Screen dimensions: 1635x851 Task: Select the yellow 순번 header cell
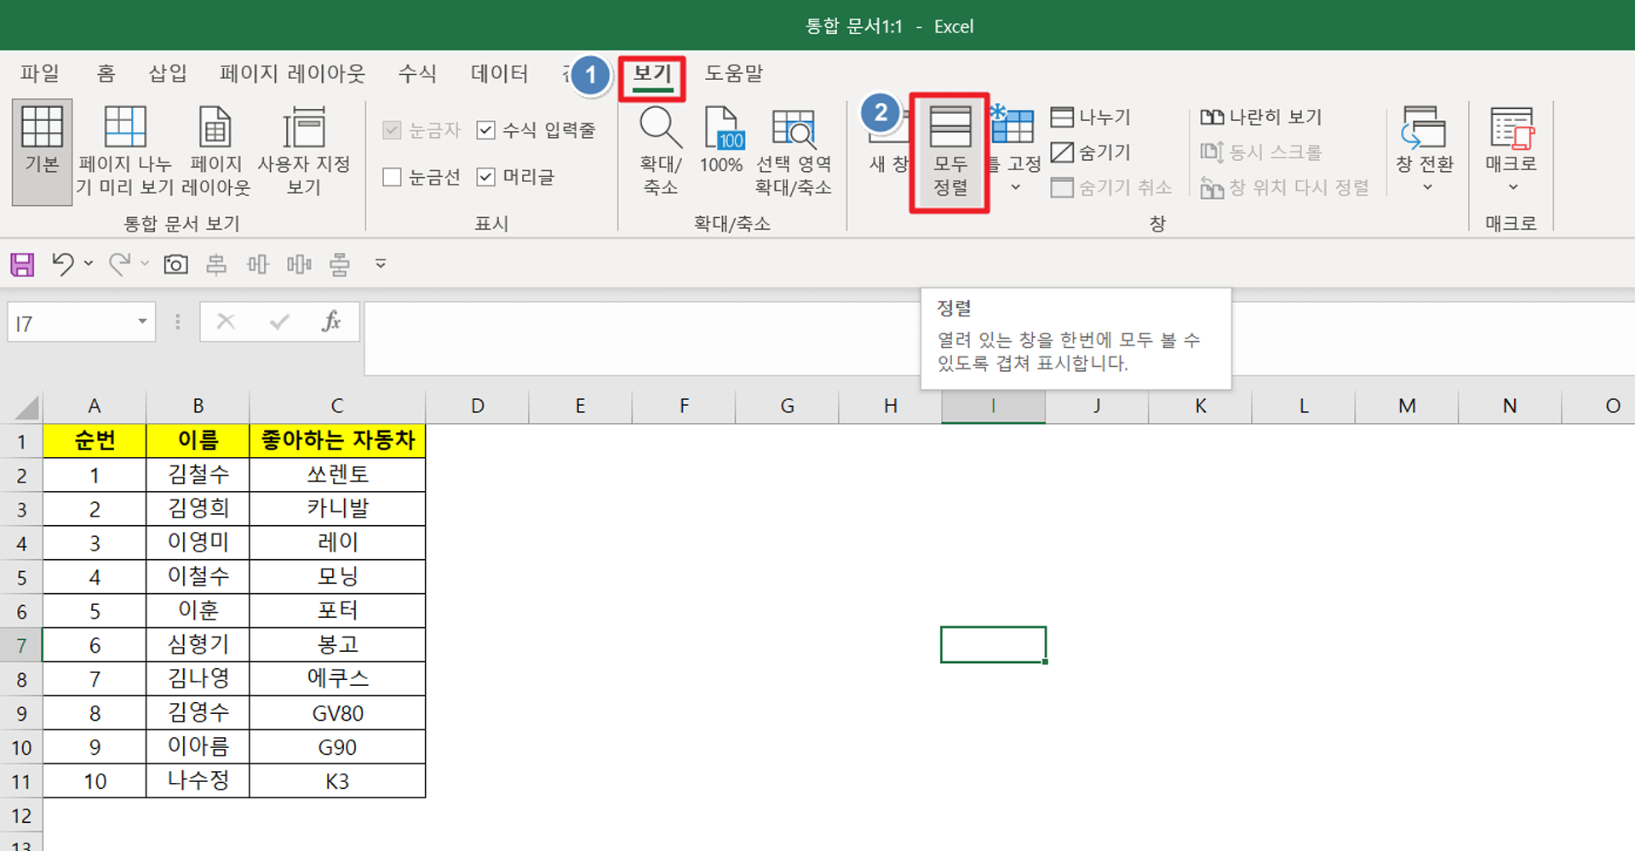(95, 441)
